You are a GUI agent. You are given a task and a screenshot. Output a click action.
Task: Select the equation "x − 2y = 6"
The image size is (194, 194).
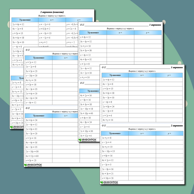(85, 127)
